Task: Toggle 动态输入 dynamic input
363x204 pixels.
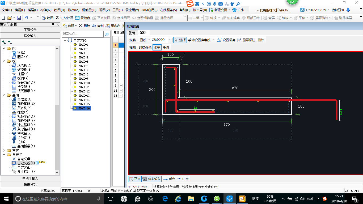Action: point(151,179)
